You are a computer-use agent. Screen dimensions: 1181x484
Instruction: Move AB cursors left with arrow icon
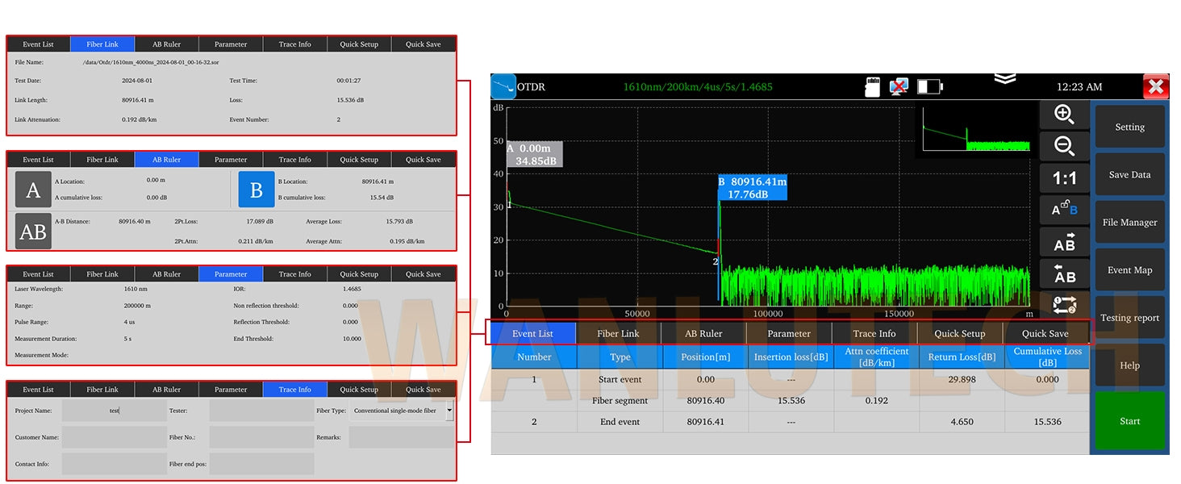[x=1064, y=273]
